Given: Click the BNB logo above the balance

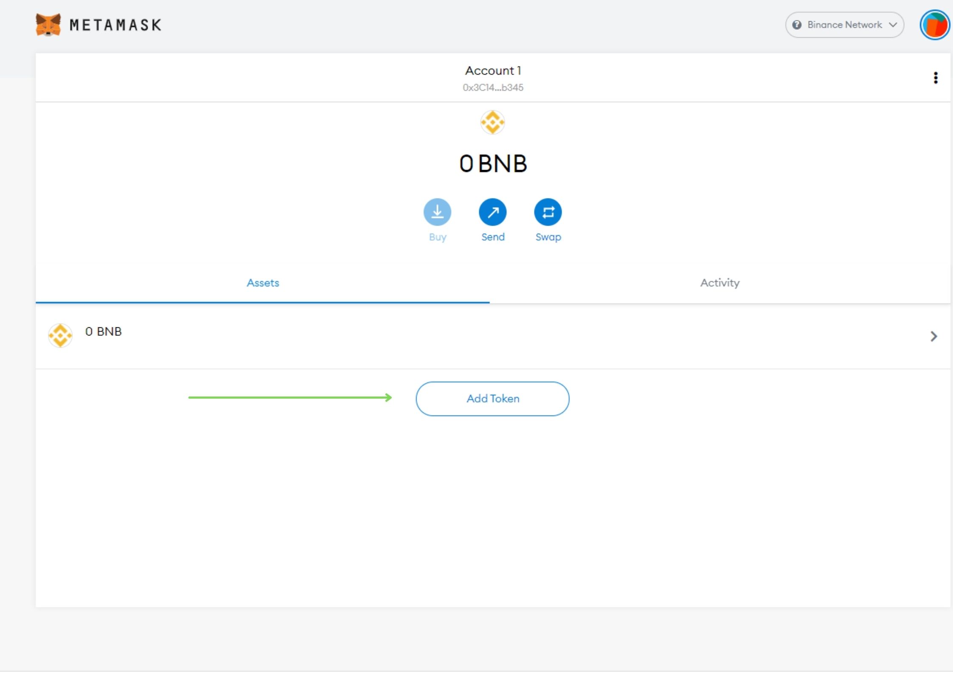Looking at the screenshot, I should coord(492,122).
